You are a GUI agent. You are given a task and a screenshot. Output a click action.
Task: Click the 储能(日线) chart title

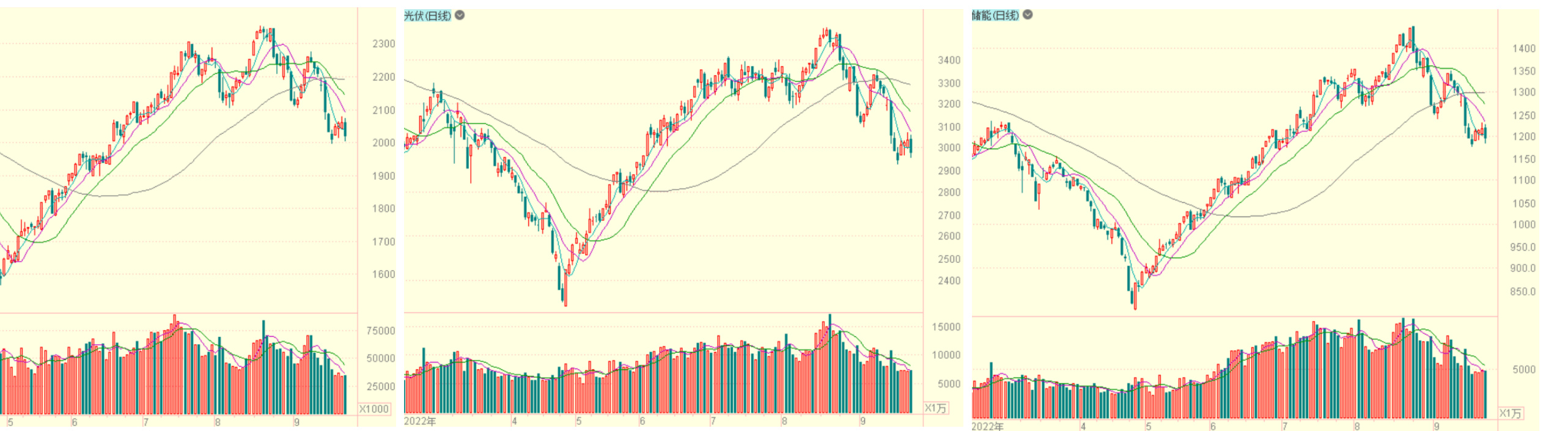995,15
